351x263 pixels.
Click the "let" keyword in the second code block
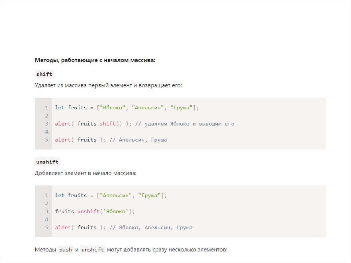tap(60, 195)
